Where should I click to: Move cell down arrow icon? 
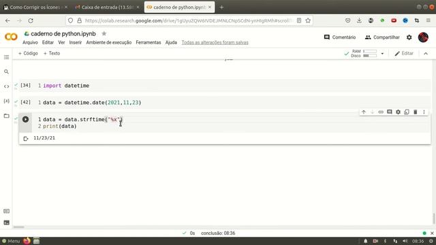coord(373,112)
